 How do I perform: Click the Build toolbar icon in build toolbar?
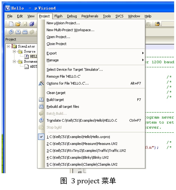pos(18,32)
